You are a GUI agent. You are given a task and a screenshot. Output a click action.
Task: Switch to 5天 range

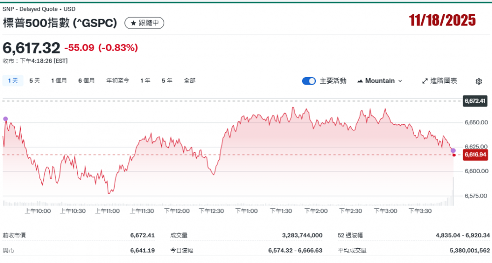(34, 81)
